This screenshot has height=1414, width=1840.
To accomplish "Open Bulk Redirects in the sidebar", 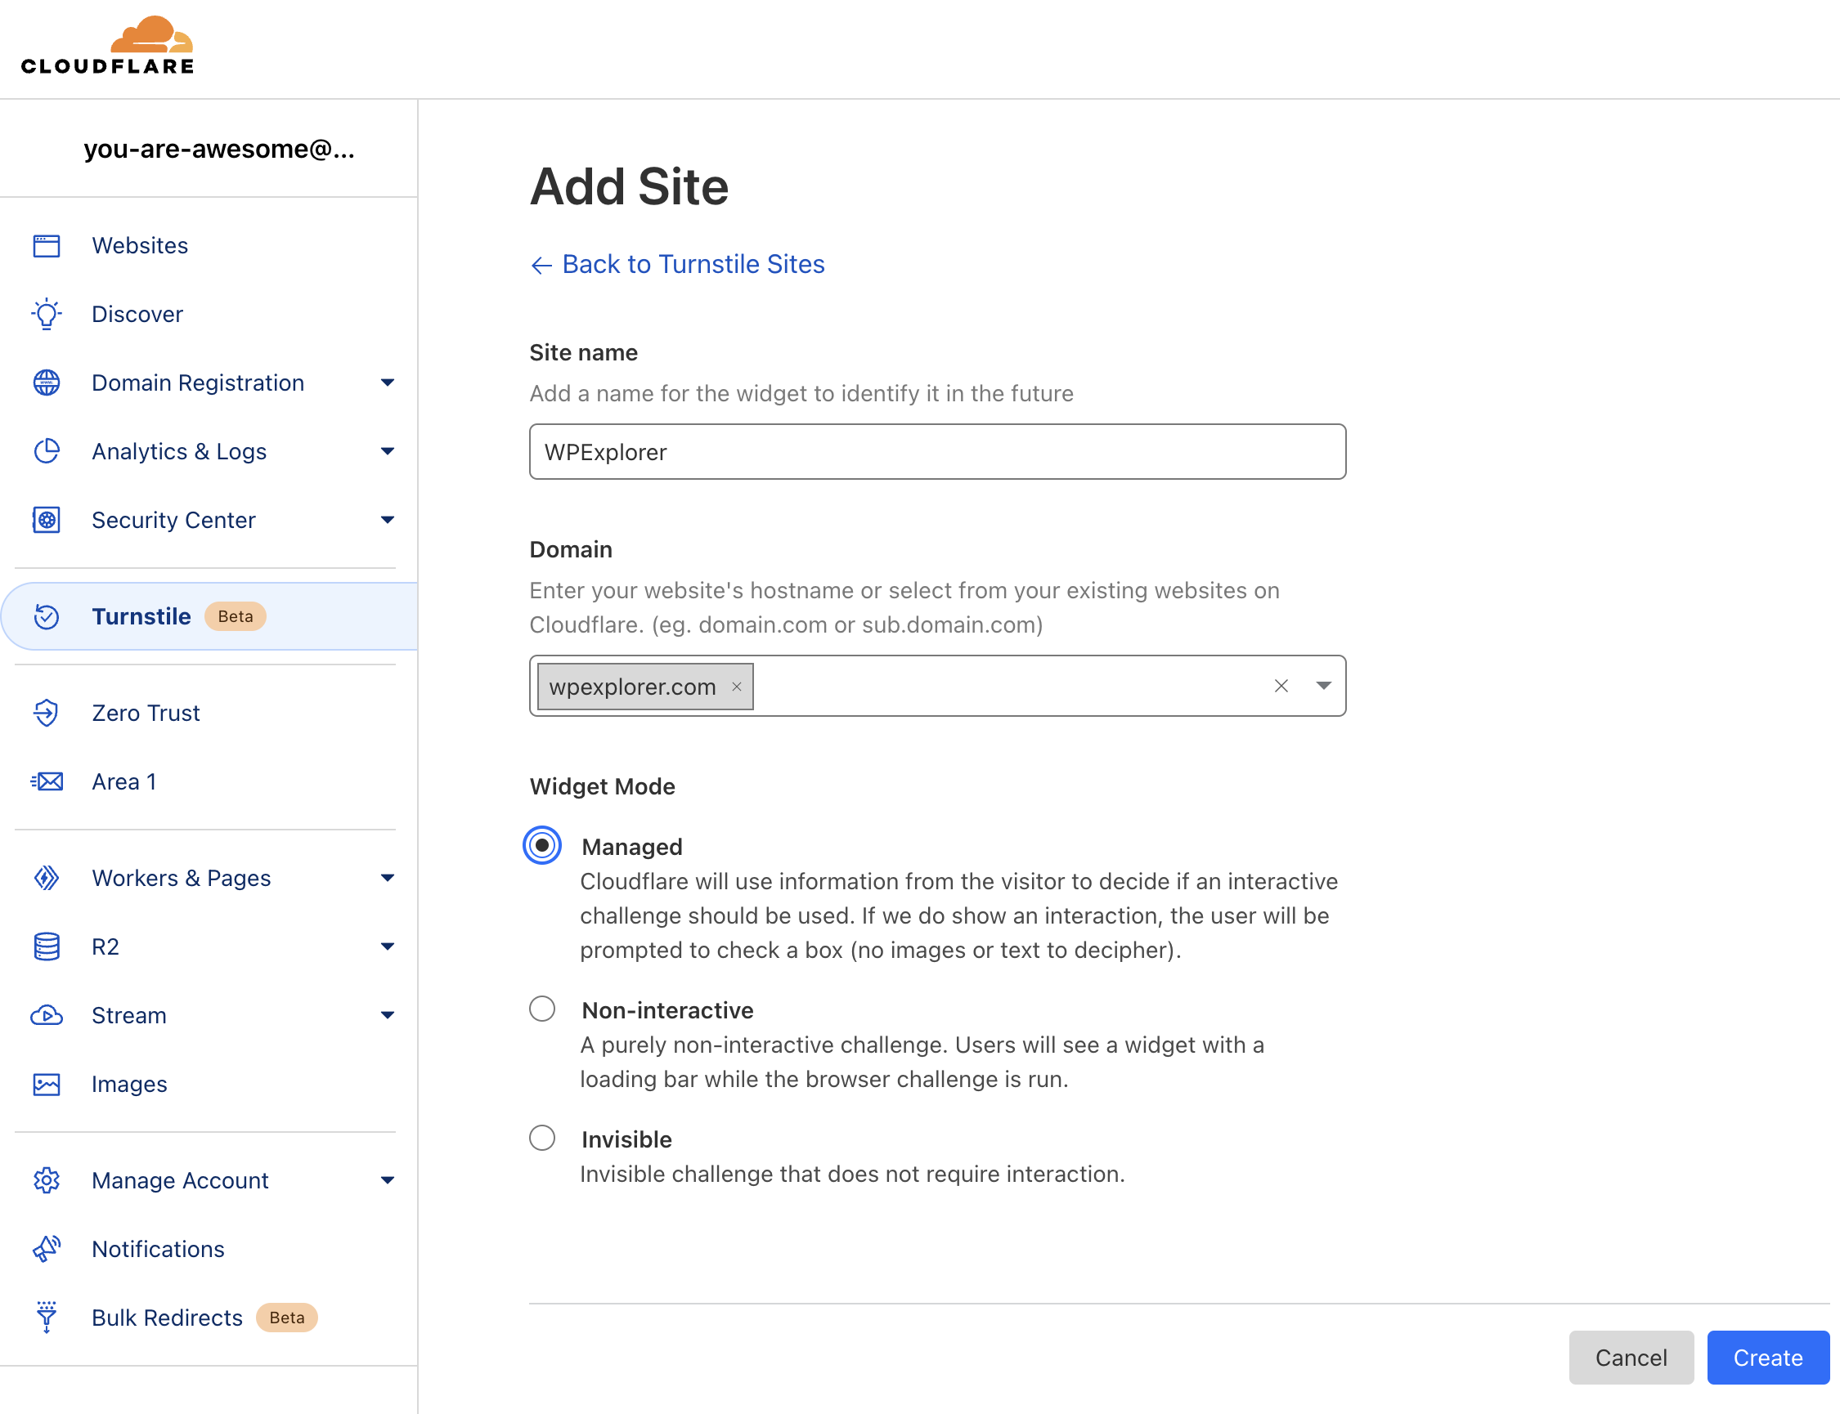I will click(167, 1318).
